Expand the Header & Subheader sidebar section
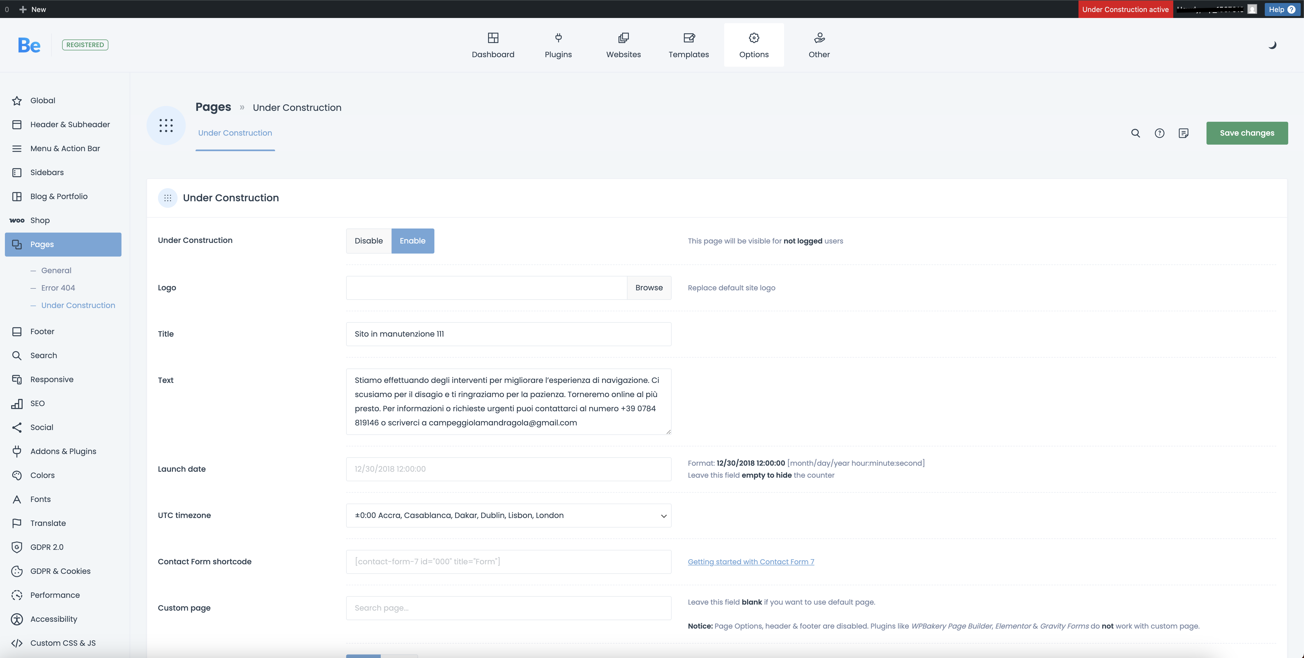The image size is (1304, 658). point(70,124)
